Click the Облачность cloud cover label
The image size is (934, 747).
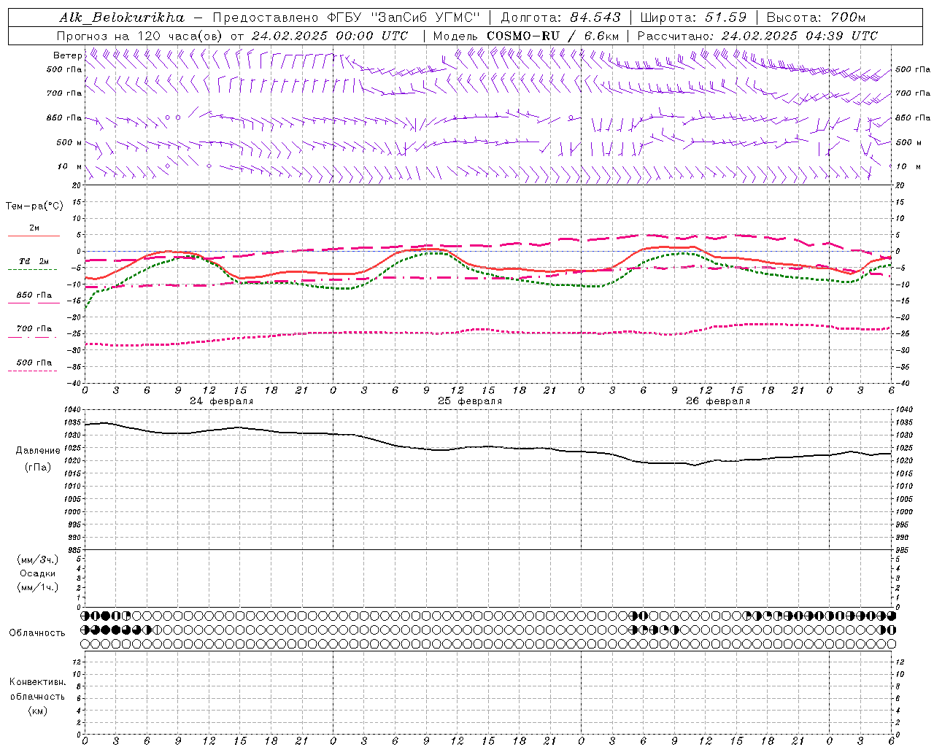(x=37, y=633)
